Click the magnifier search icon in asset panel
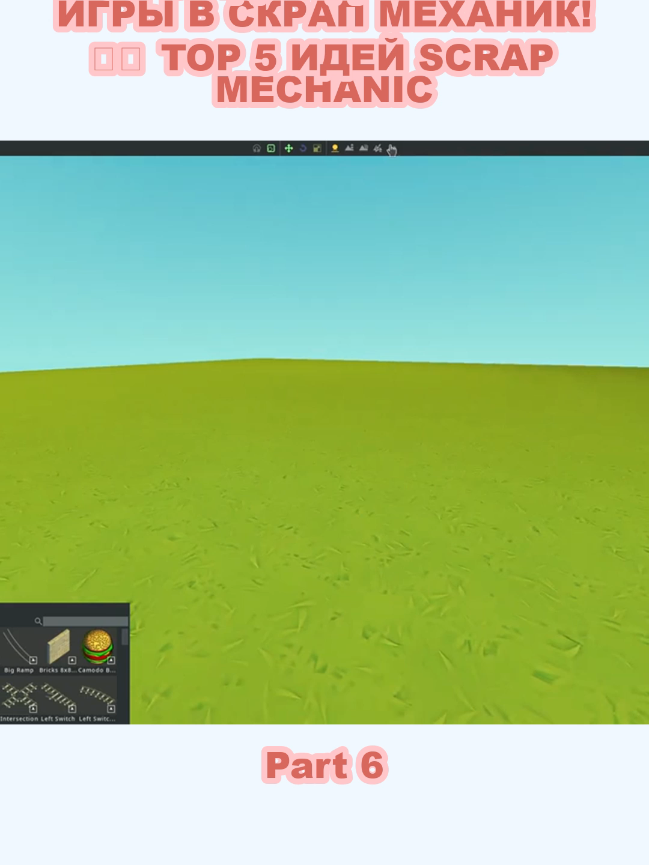This screenshot has height=865, width=649. click(38, 621)
